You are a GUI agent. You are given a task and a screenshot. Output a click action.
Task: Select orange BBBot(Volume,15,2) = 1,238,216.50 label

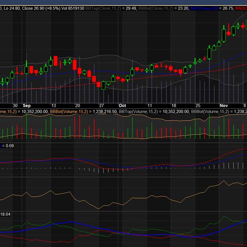point(83,112)
